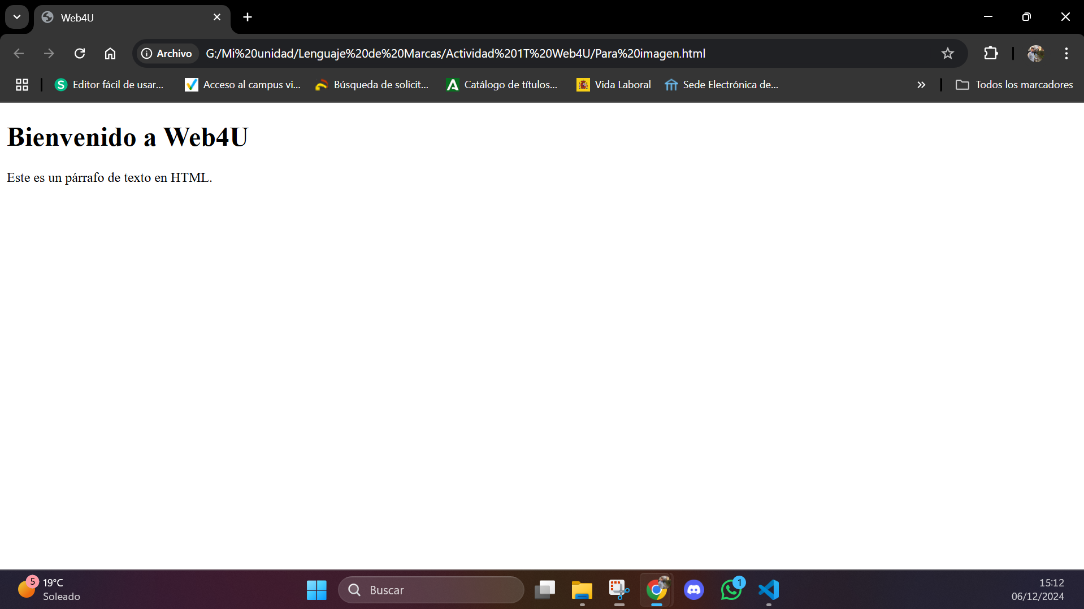Open Chrome's three-dot menu
Screen dimensions: 1084x609
tap(1066, 54)
